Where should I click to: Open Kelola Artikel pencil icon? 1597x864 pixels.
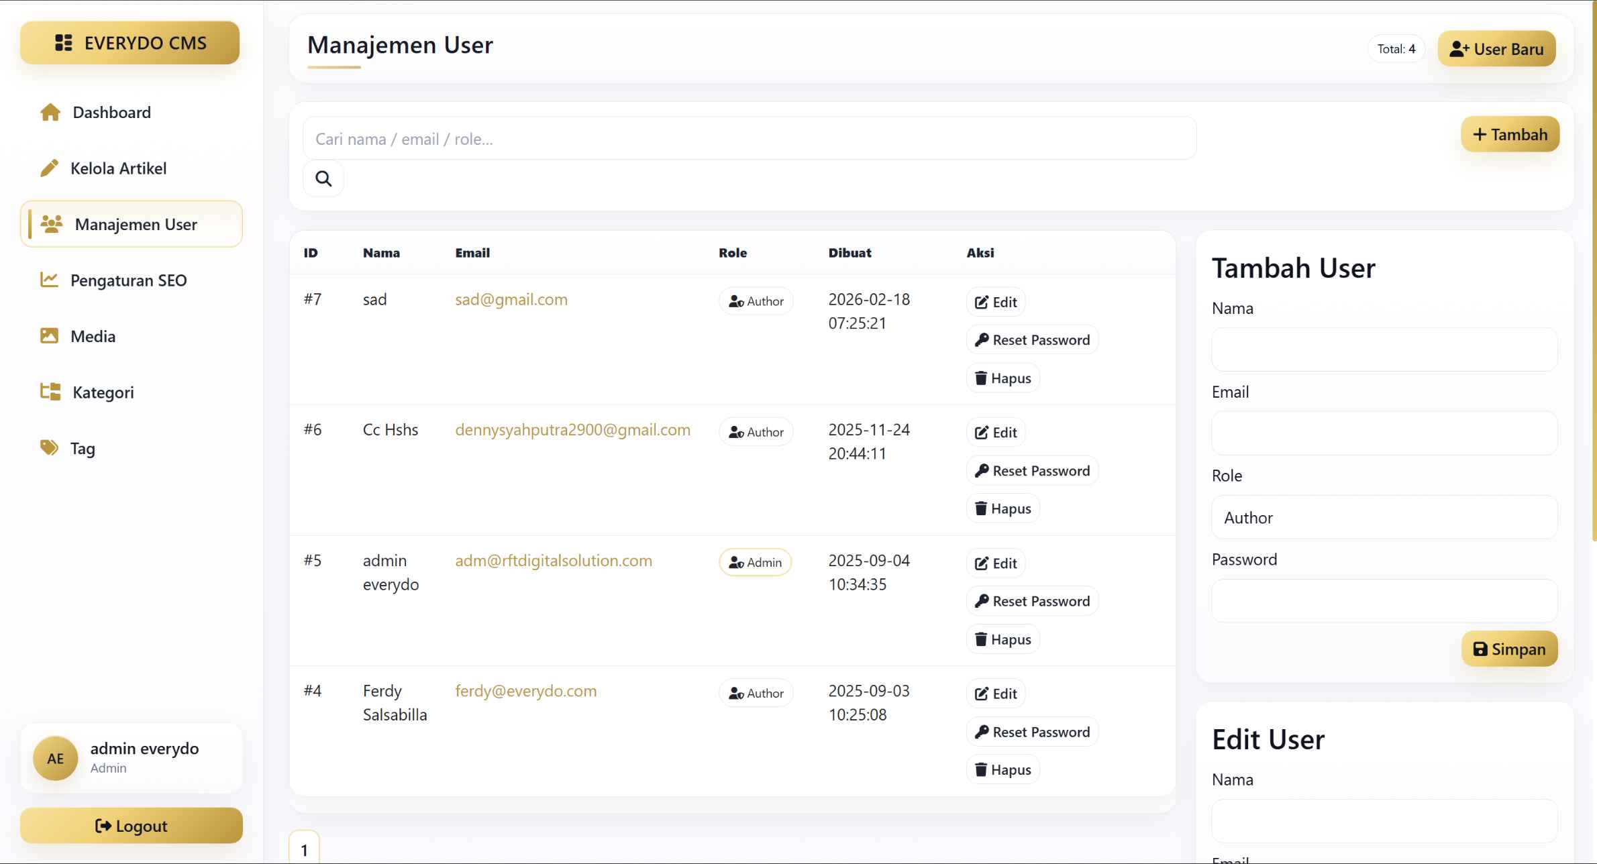49,168
